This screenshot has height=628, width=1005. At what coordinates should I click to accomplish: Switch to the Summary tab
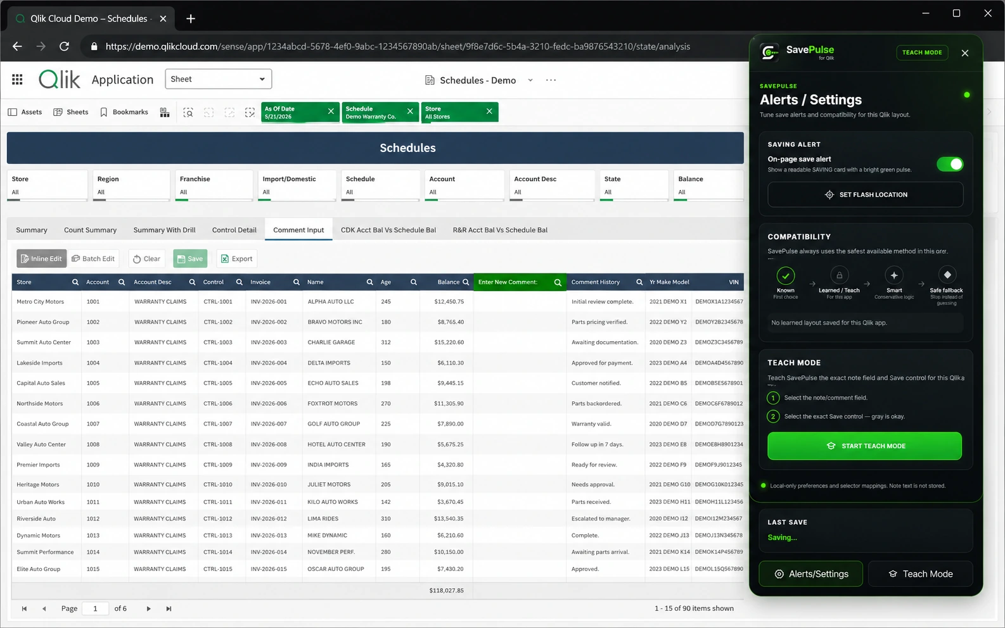click(32, 230)
